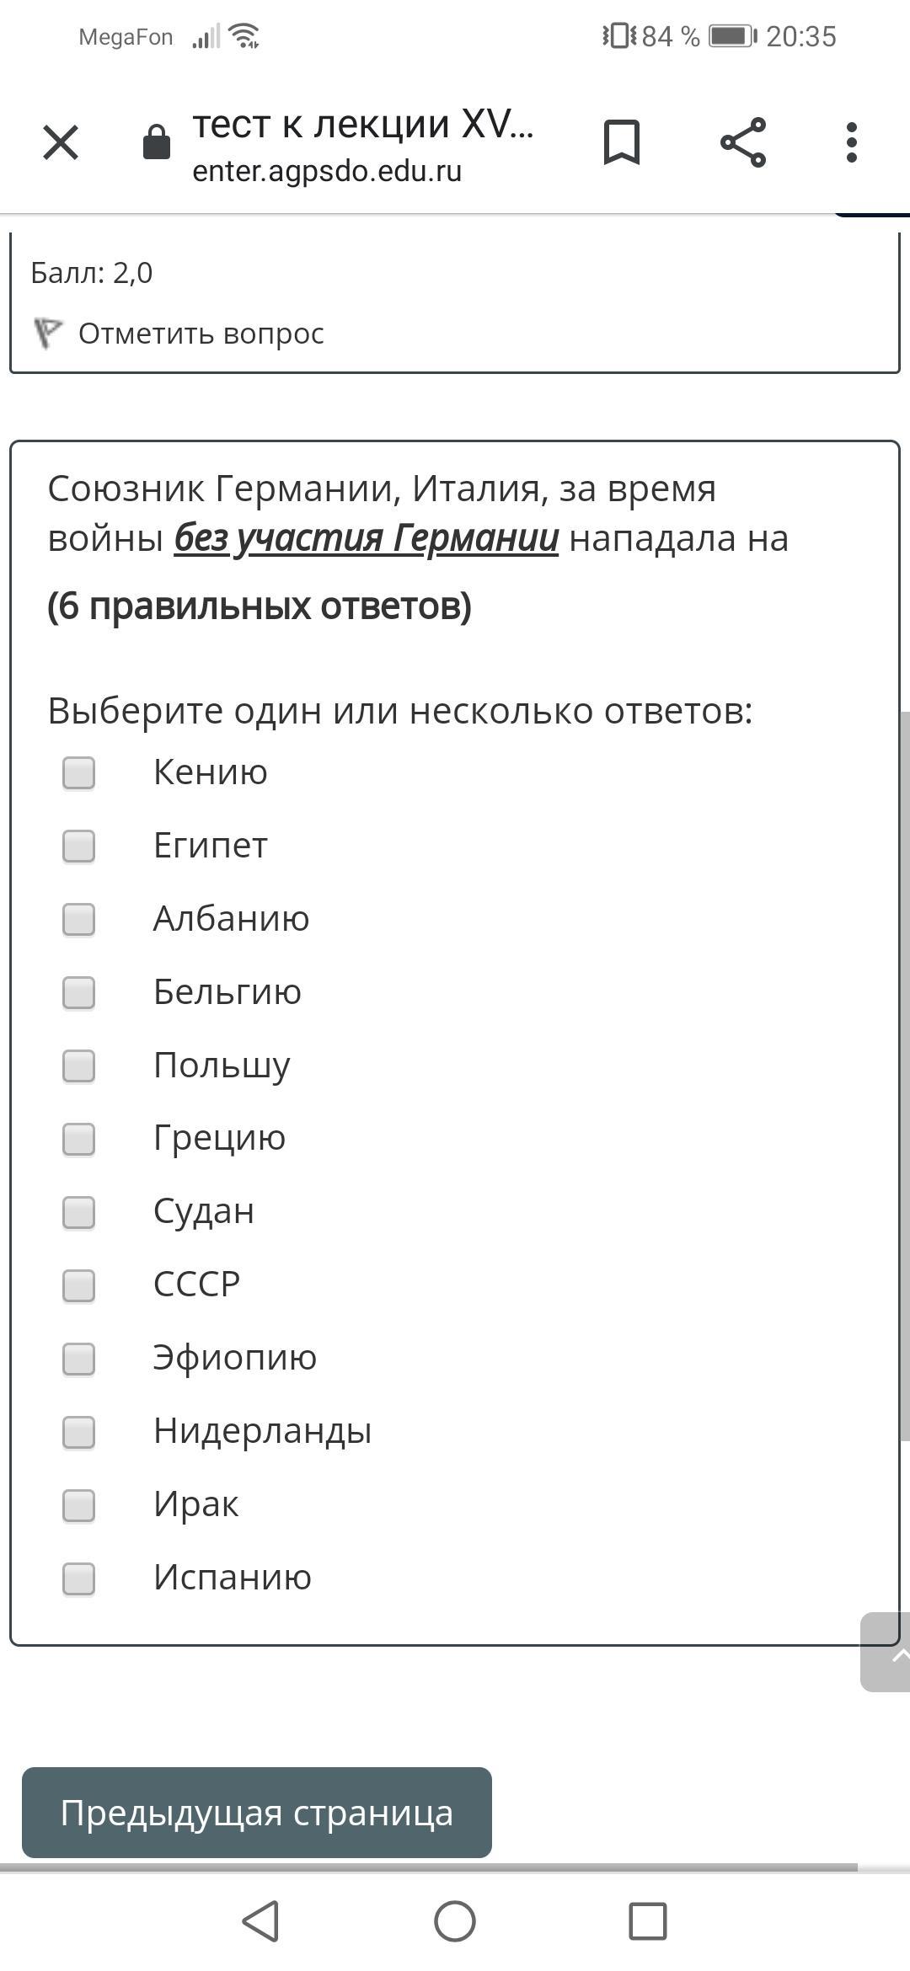The height and width of the screenshot is (1971, 910).
Task: Check the Кению checkbox
Action: pyautogui.click(x=79, y=772)
